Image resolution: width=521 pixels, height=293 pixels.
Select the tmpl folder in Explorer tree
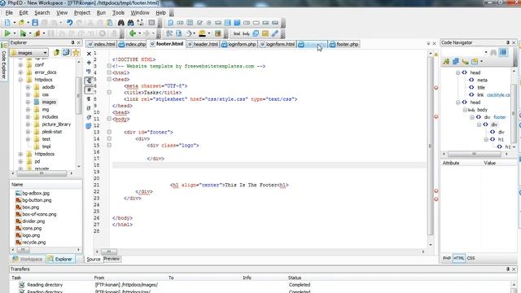click(46, 146)
